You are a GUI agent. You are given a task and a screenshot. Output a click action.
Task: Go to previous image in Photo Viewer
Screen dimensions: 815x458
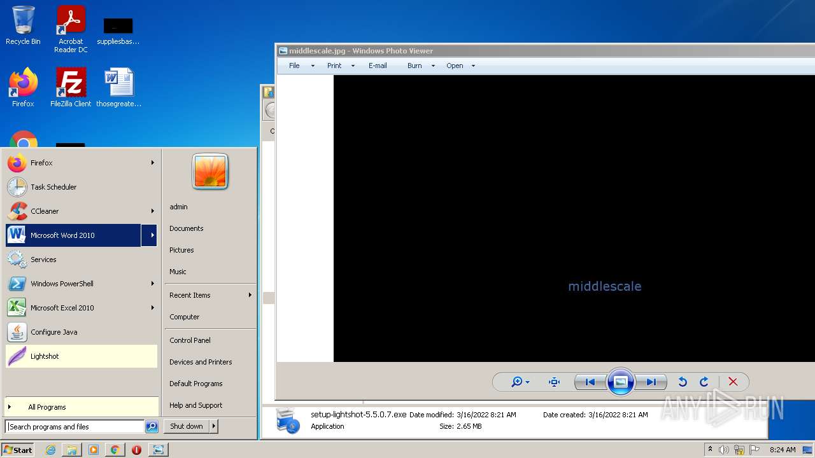(x=590, y=382)
